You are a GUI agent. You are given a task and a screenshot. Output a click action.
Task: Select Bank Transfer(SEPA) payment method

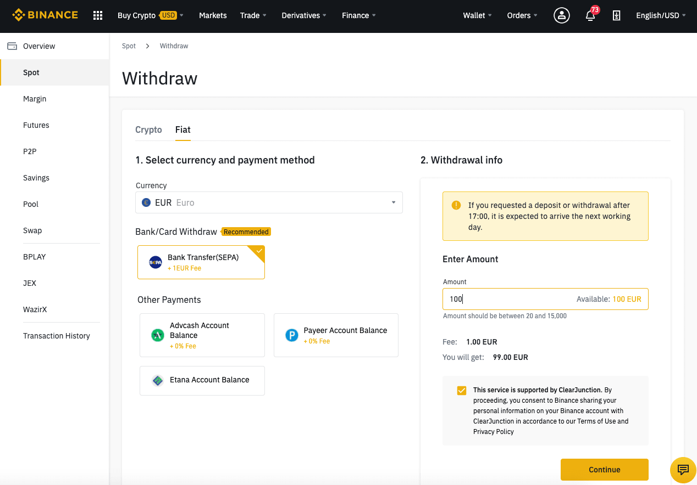201,262
